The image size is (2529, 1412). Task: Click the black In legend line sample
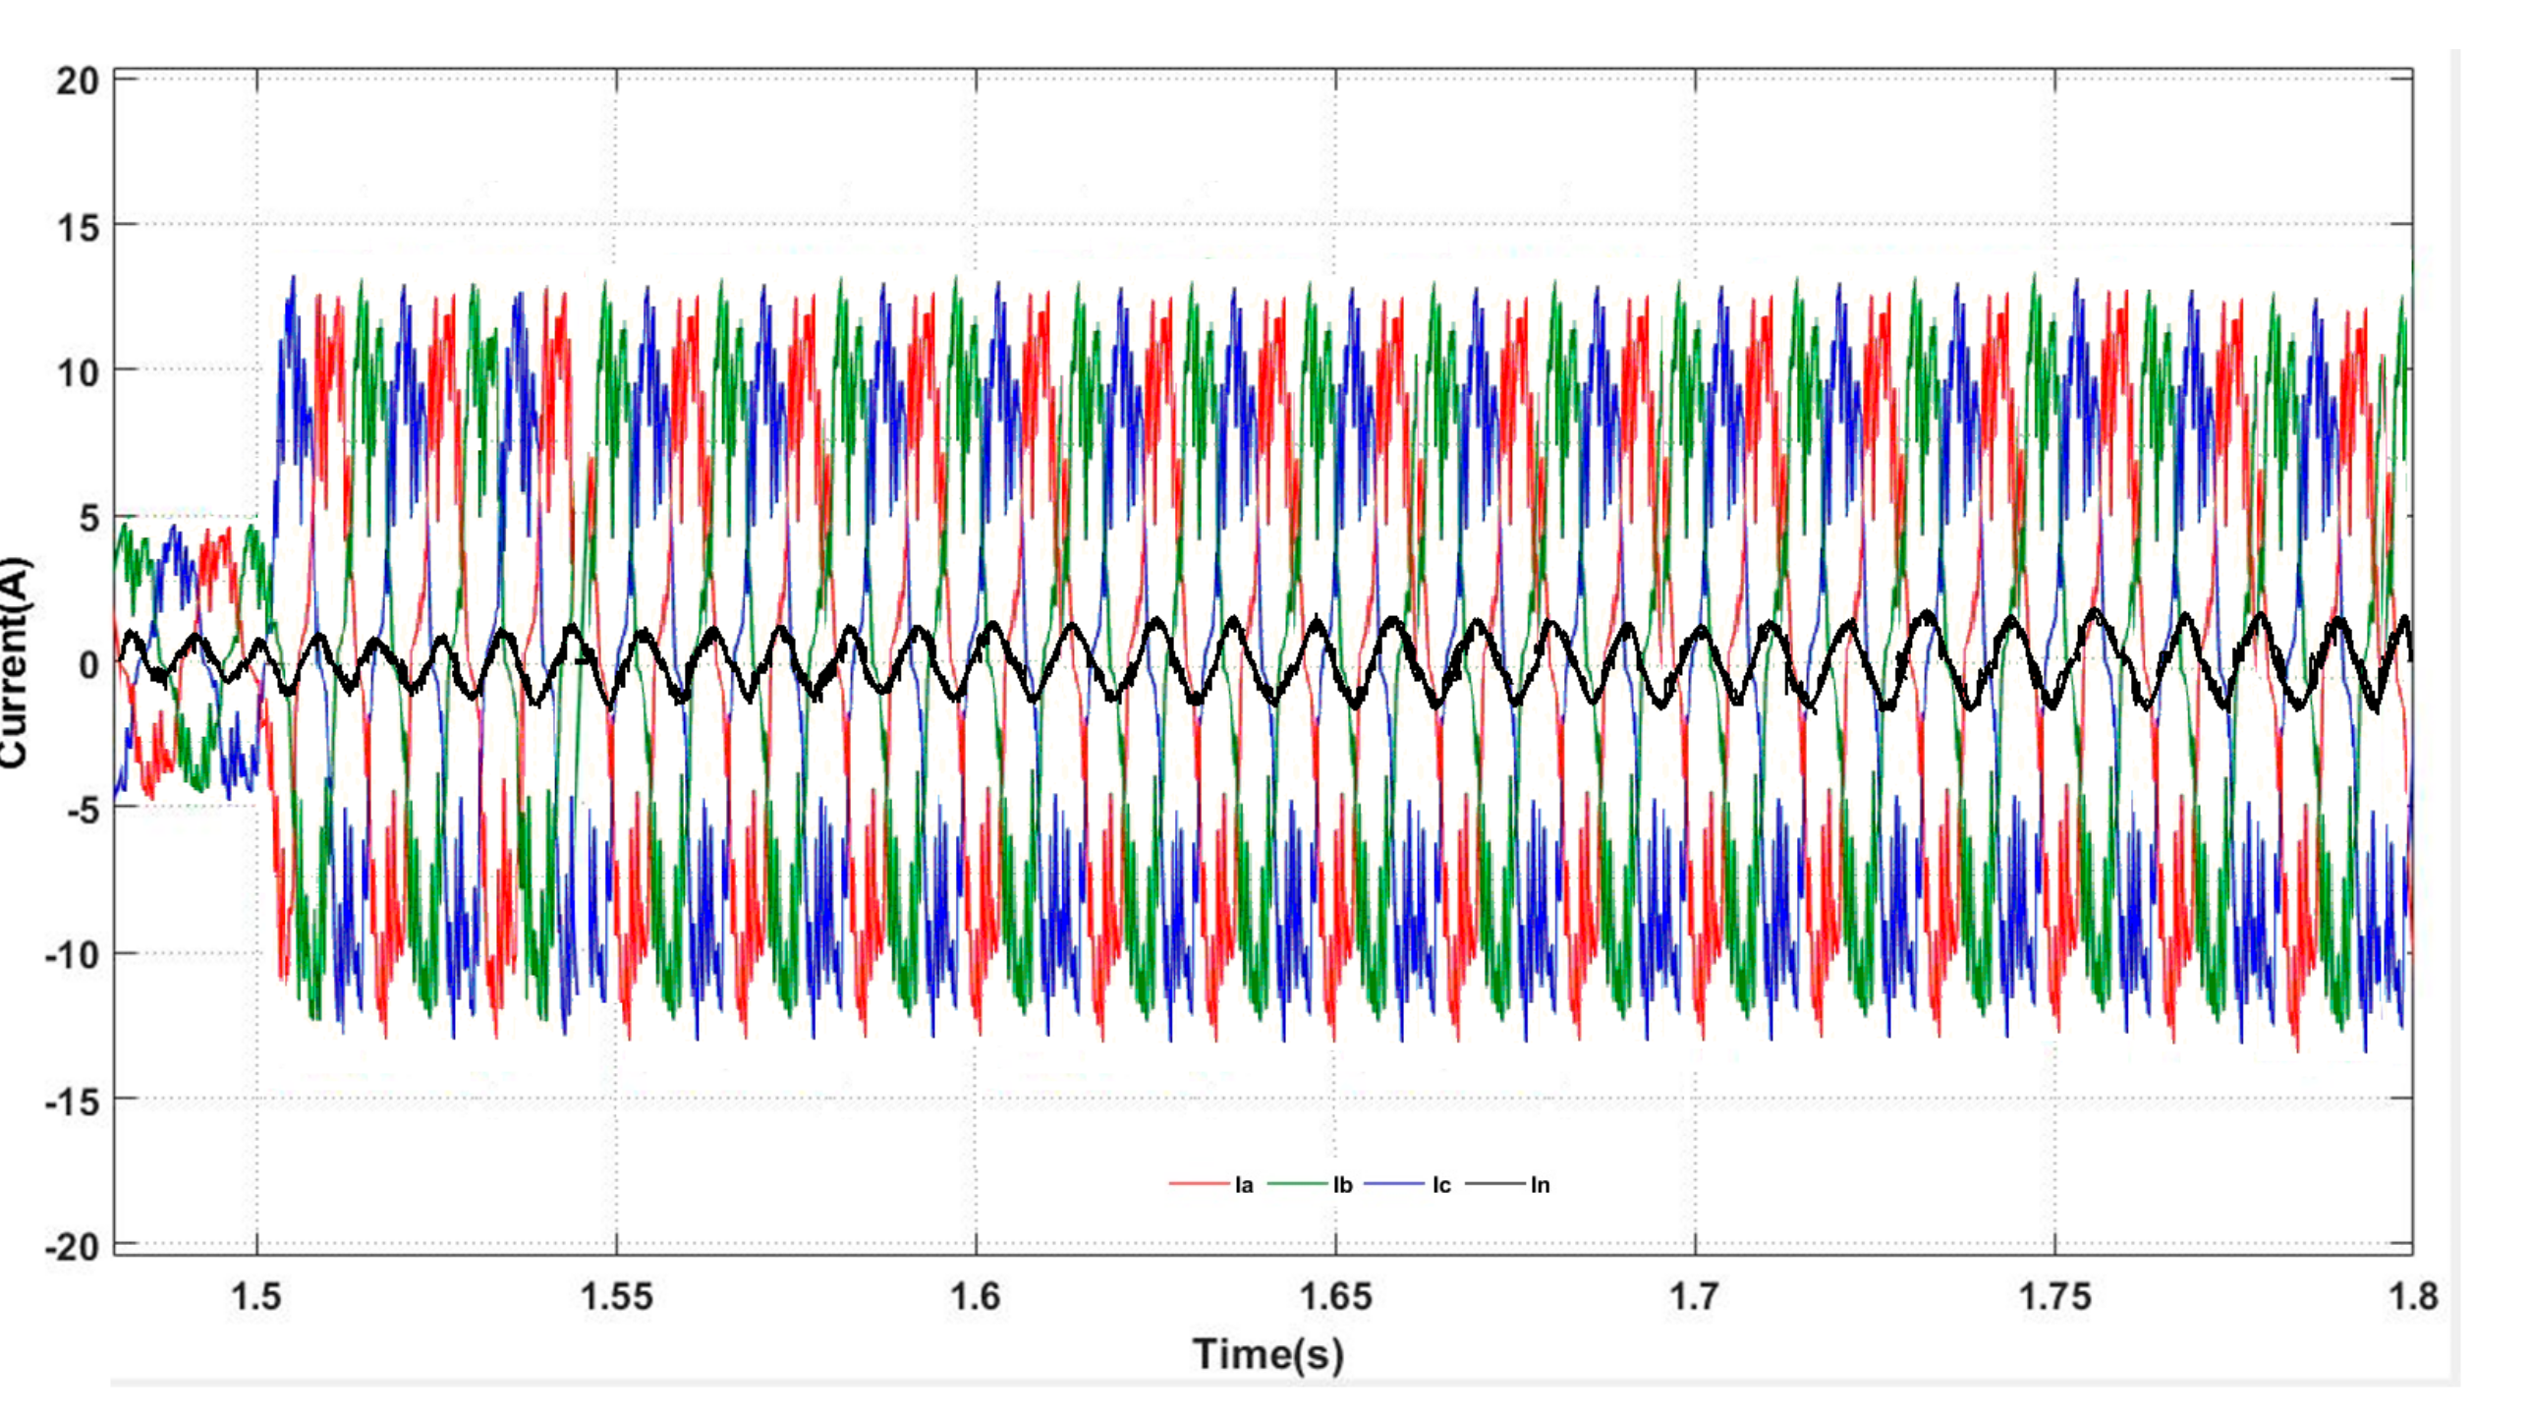pos(1495,1183)
